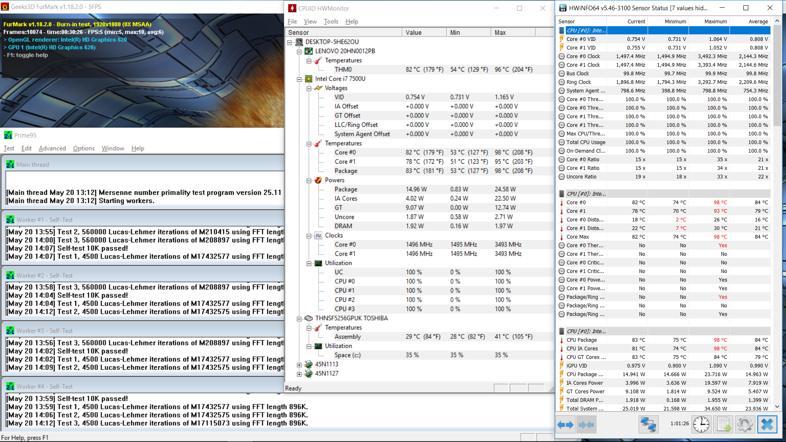
Task: Click the HWMonitor Min column header
Action: tap(469, 32)
